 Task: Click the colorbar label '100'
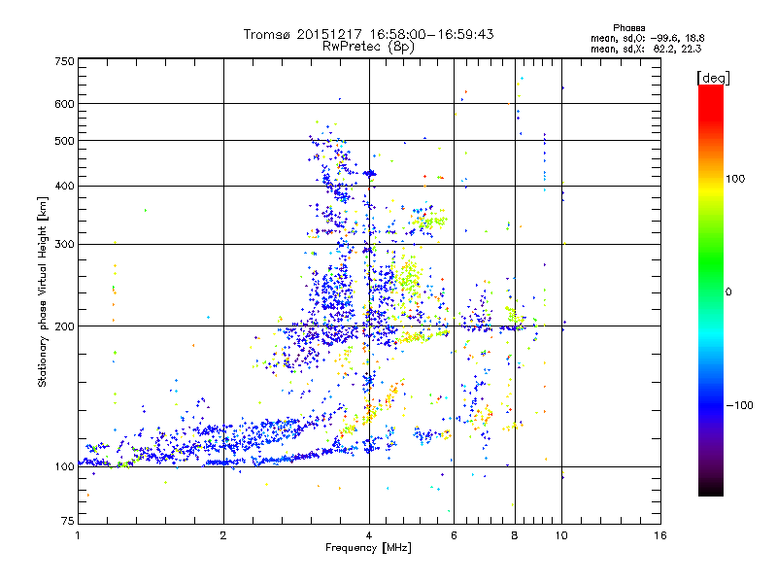(735, 179)
